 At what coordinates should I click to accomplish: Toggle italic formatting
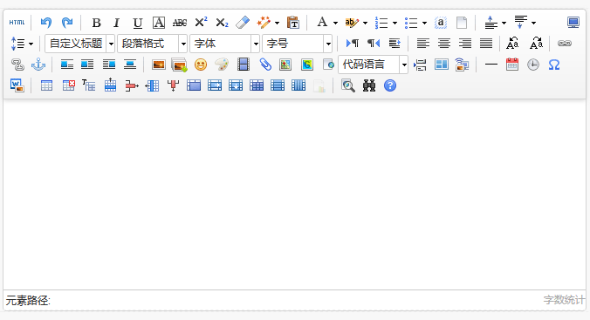pyautogui.click(x=117, y=23)
